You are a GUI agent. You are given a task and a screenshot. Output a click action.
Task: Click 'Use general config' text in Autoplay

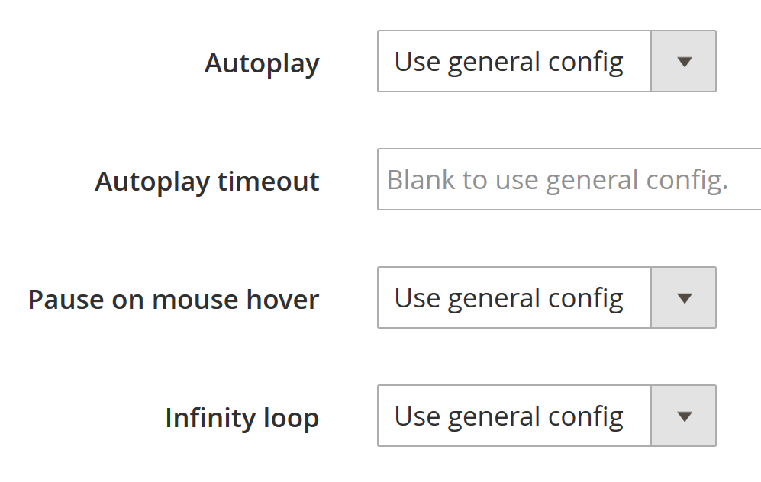tap(509, 62)
